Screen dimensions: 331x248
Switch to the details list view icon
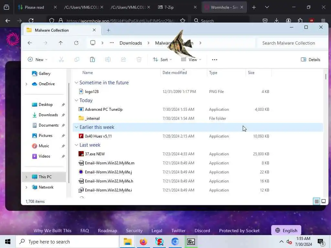tap(317, 201)
